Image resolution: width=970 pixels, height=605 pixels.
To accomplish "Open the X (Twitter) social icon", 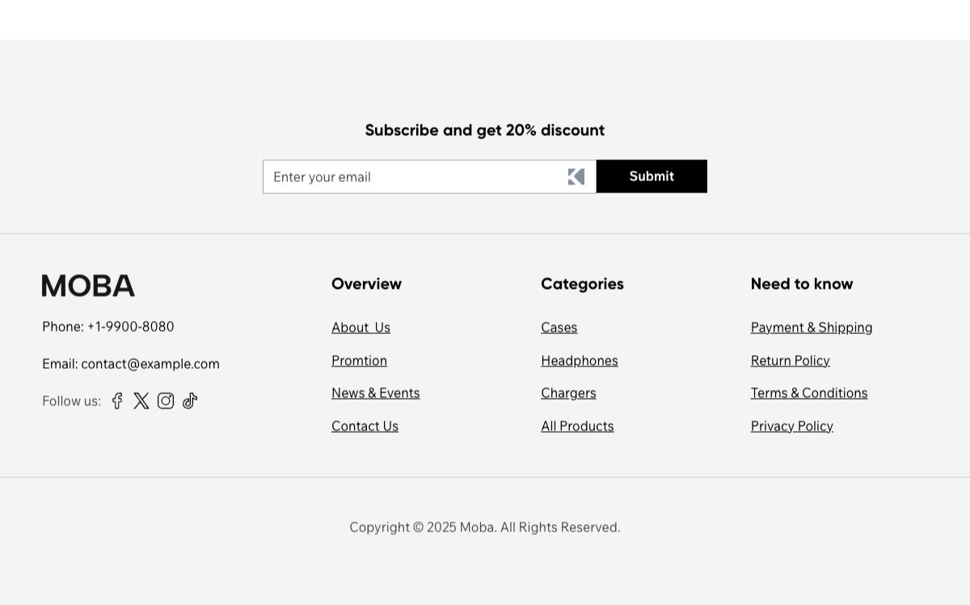I will (141, 400).
